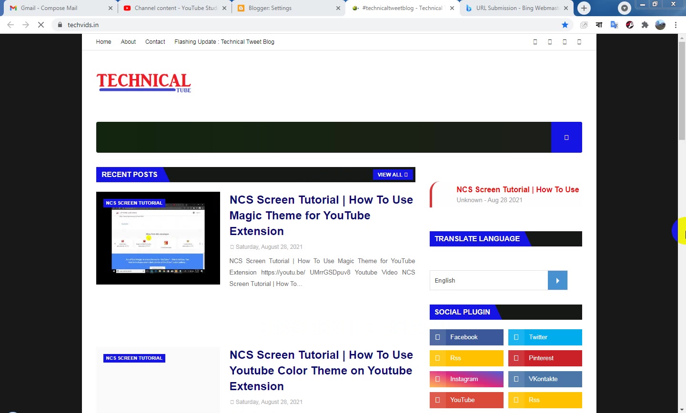The image size is (686, 413).
Task: Open Magic Theme for YouTube Extension post title
Action: [x=321, y=215]
